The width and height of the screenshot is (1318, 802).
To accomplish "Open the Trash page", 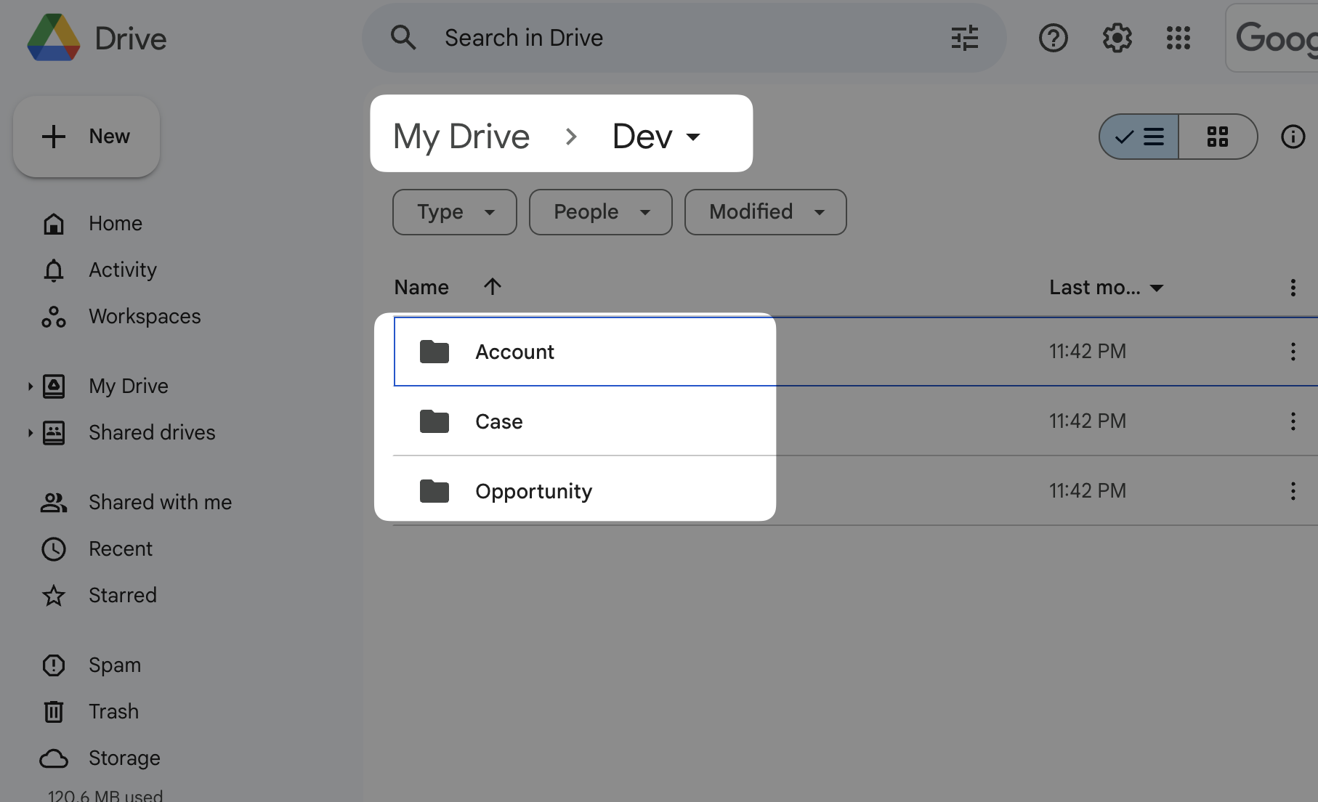I will point(113,711).
